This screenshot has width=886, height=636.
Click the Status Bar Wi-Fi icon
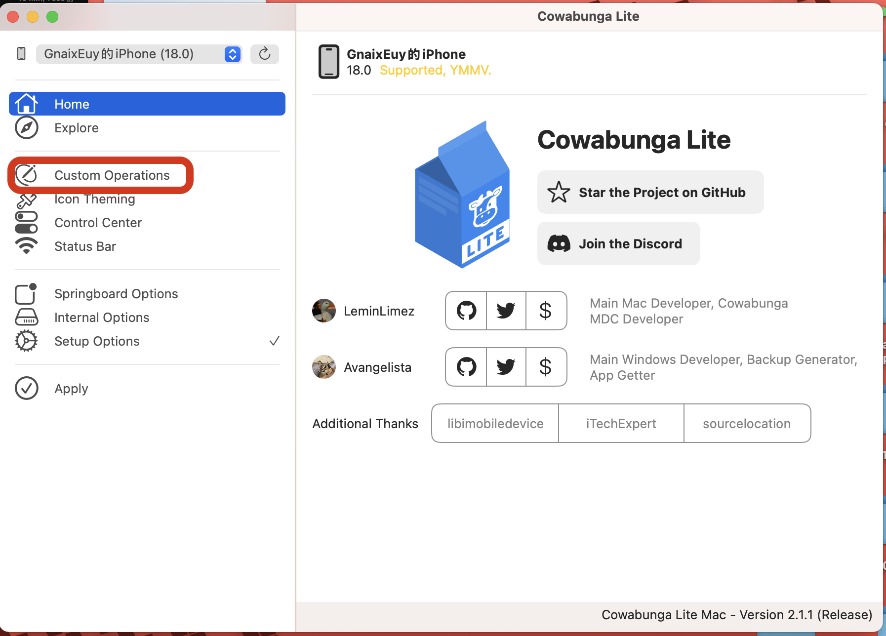[27, 245]
